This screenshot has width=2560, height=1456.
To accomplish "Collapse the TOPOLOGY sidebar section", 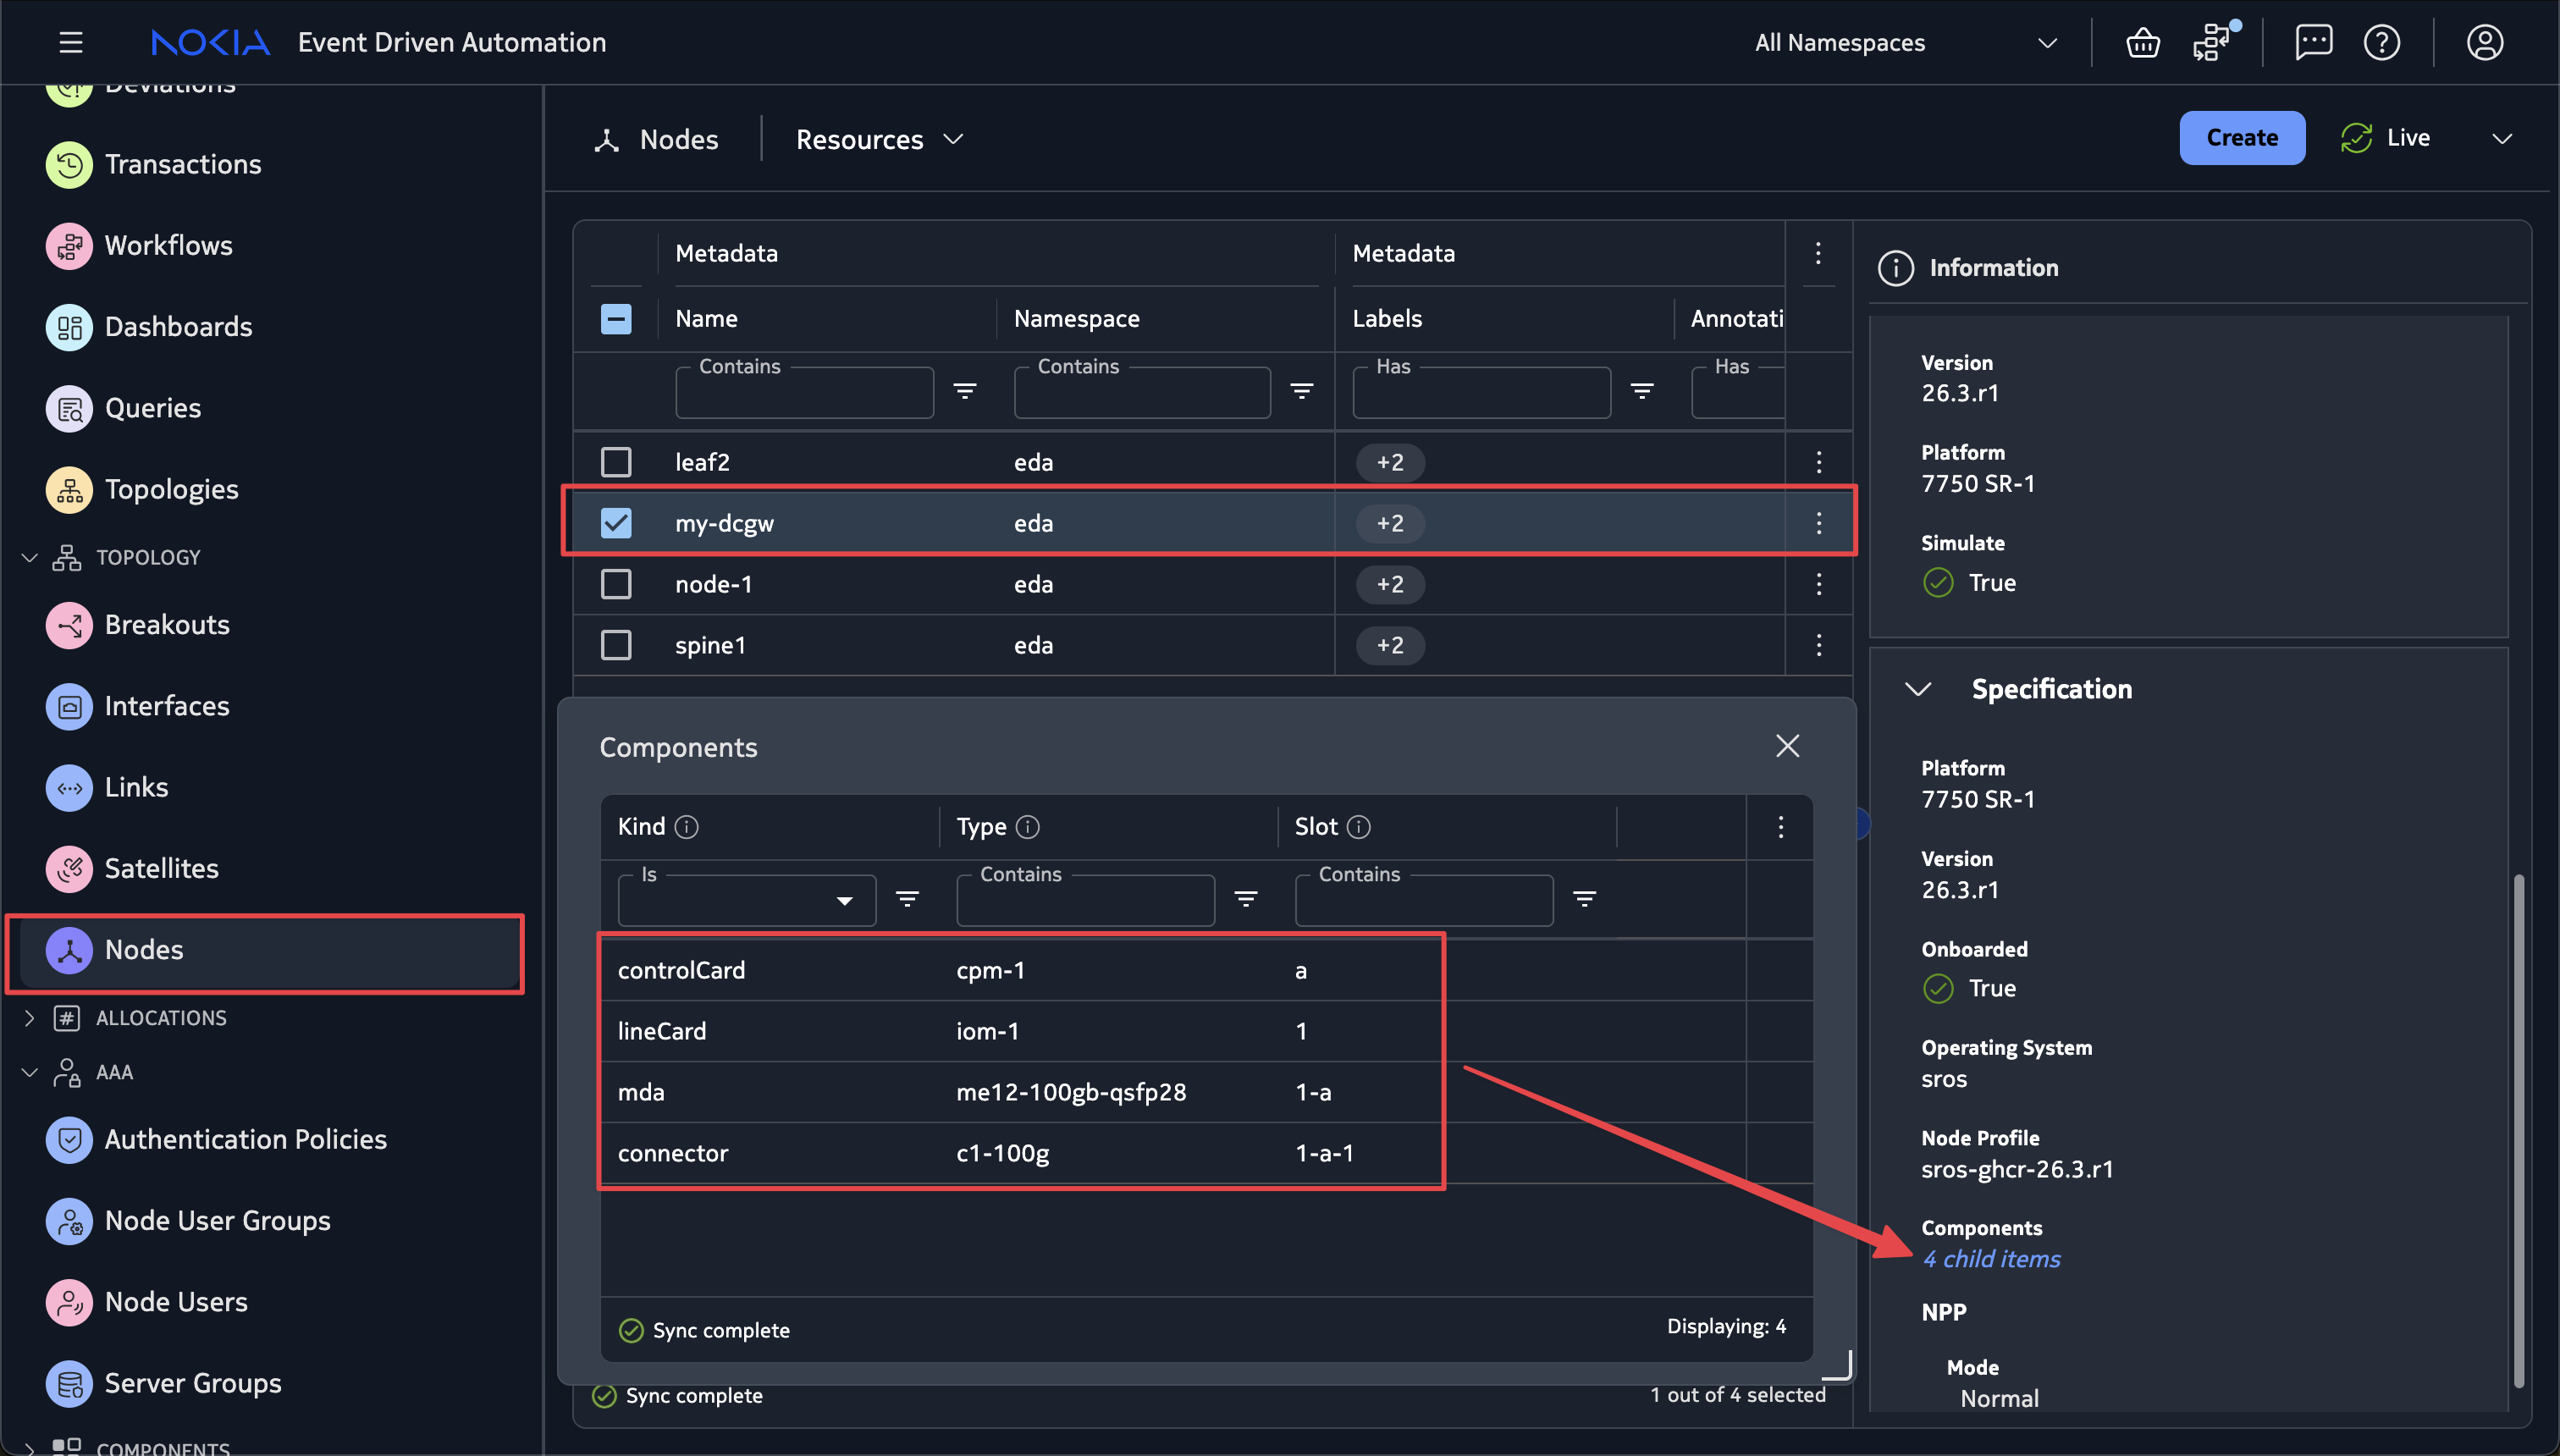I will (29, 557).
